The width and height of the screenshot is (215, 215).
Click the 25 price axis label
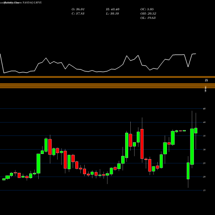(x=204, y=163)
